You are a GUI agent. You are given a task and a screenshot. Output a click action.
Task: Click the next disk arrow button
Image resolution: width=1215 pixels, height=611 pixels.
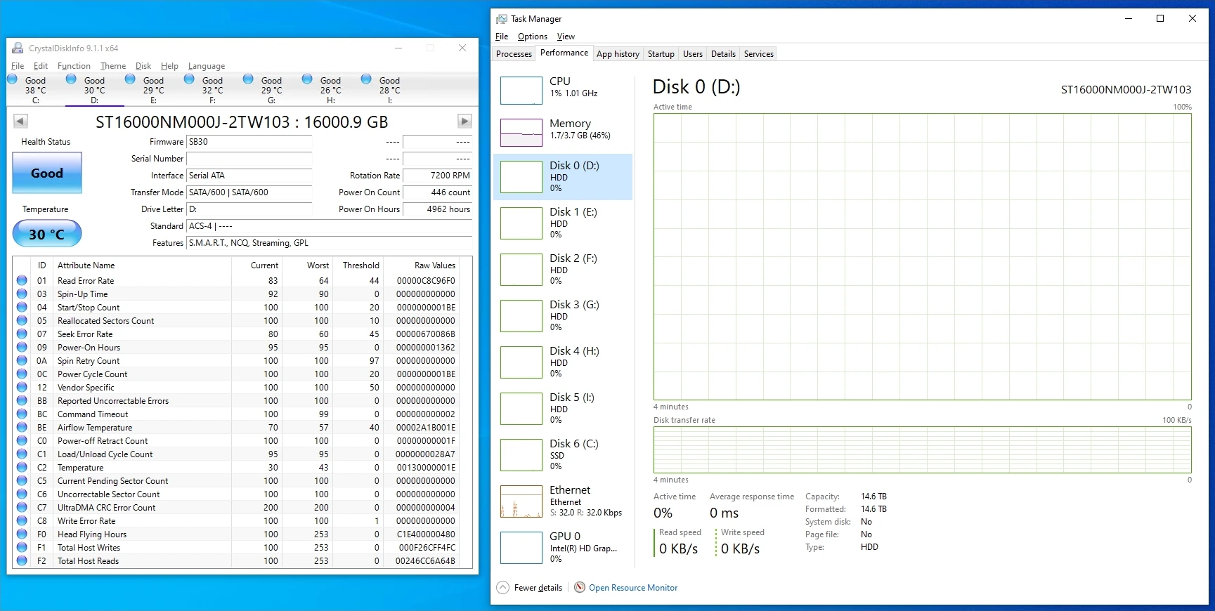coord(464,121)
